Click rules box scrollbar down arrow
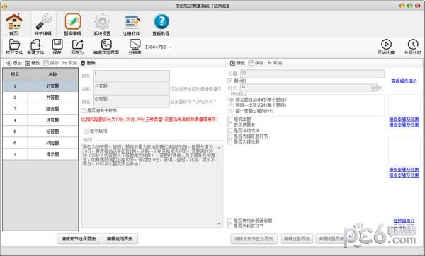Screen dimensions: 425x256 click(219, 224)
